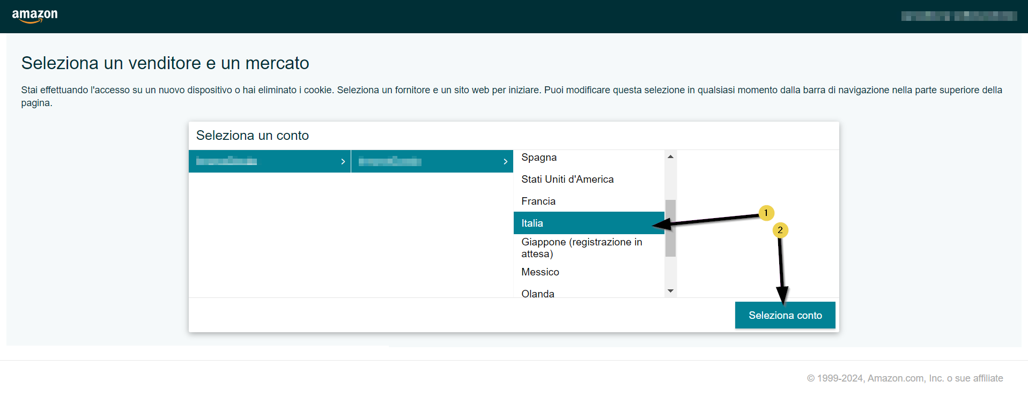Viewport: 1028px width, 396px height.
Task: Choose Spagna marketplace
Action: click(x=539, y=158)
